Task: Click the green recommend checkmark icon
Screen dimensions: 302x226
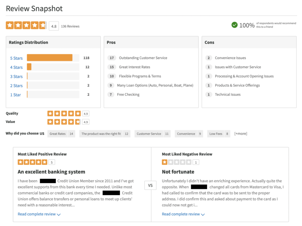Action: click(234, 25)
